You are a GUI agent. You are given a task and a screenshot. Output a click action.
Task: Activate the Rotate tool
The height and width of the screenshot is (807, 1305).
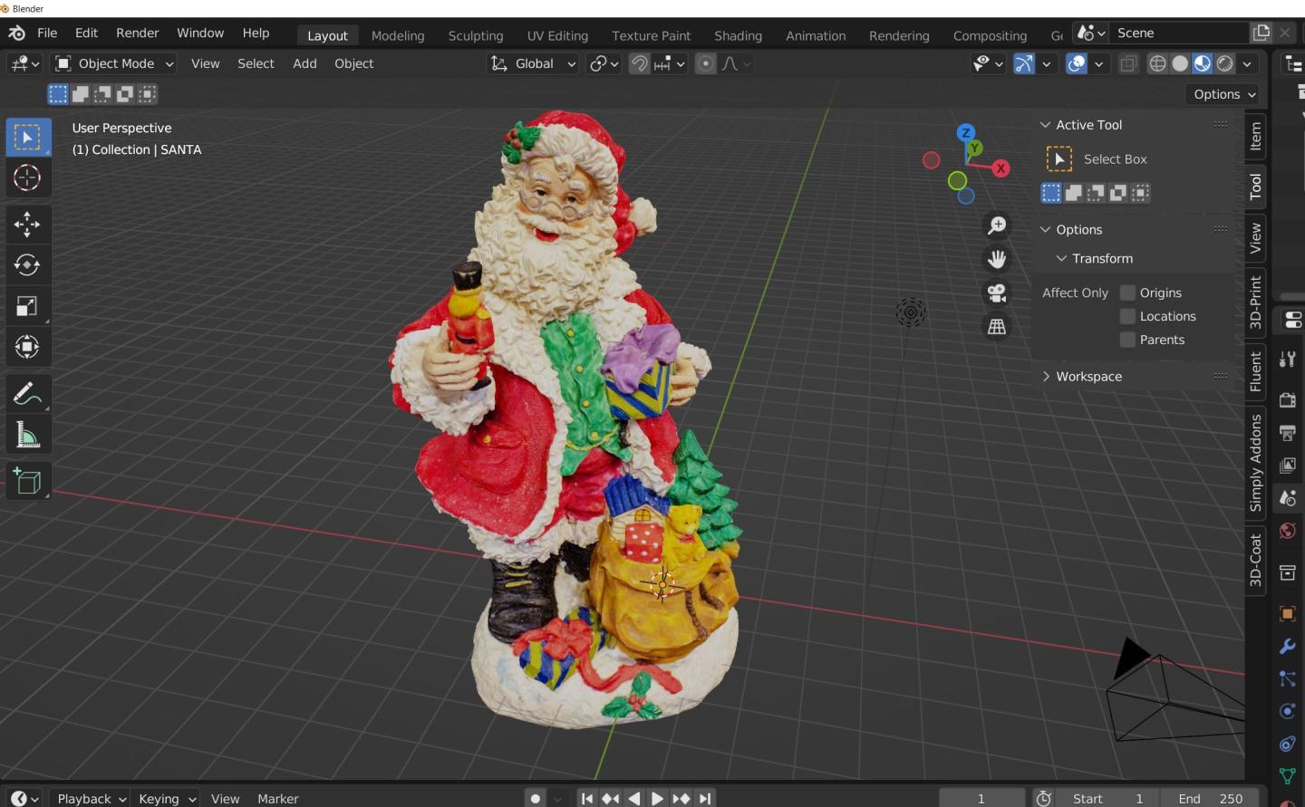pyautogui.click(x=27, y=264)
